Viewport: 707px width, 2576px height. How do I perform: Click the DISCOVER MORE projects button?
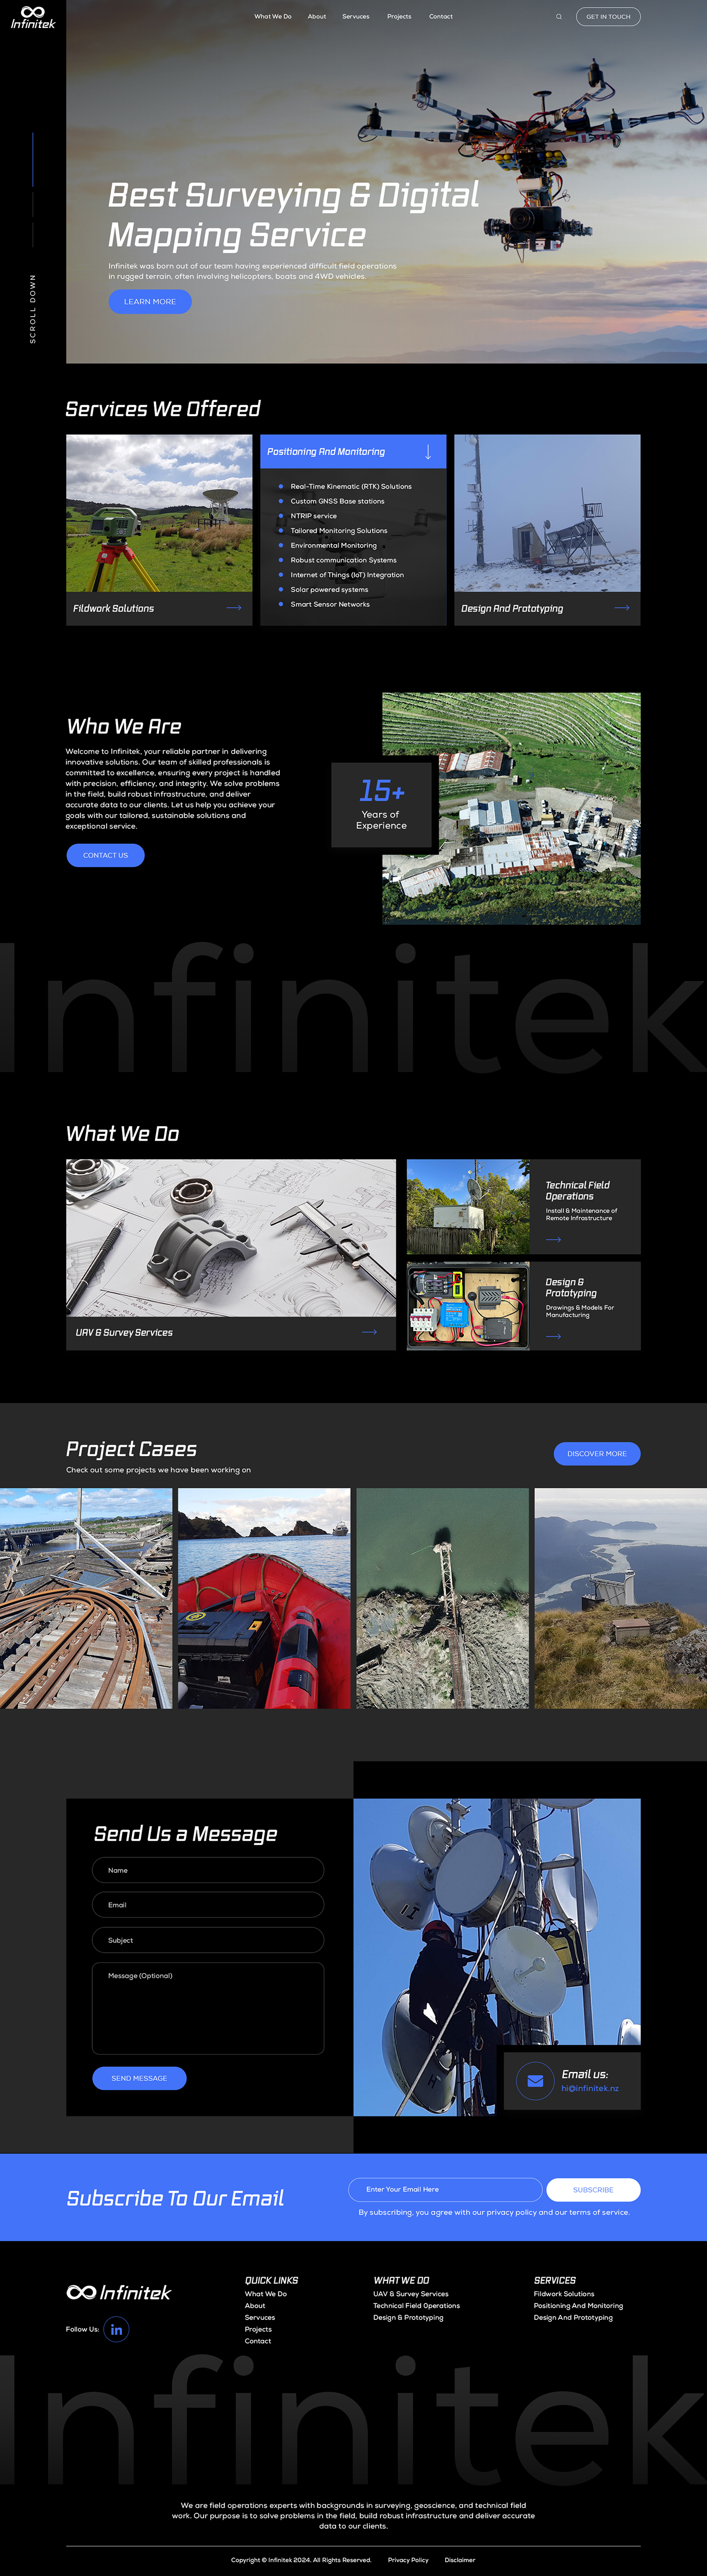click(597, 1454)
